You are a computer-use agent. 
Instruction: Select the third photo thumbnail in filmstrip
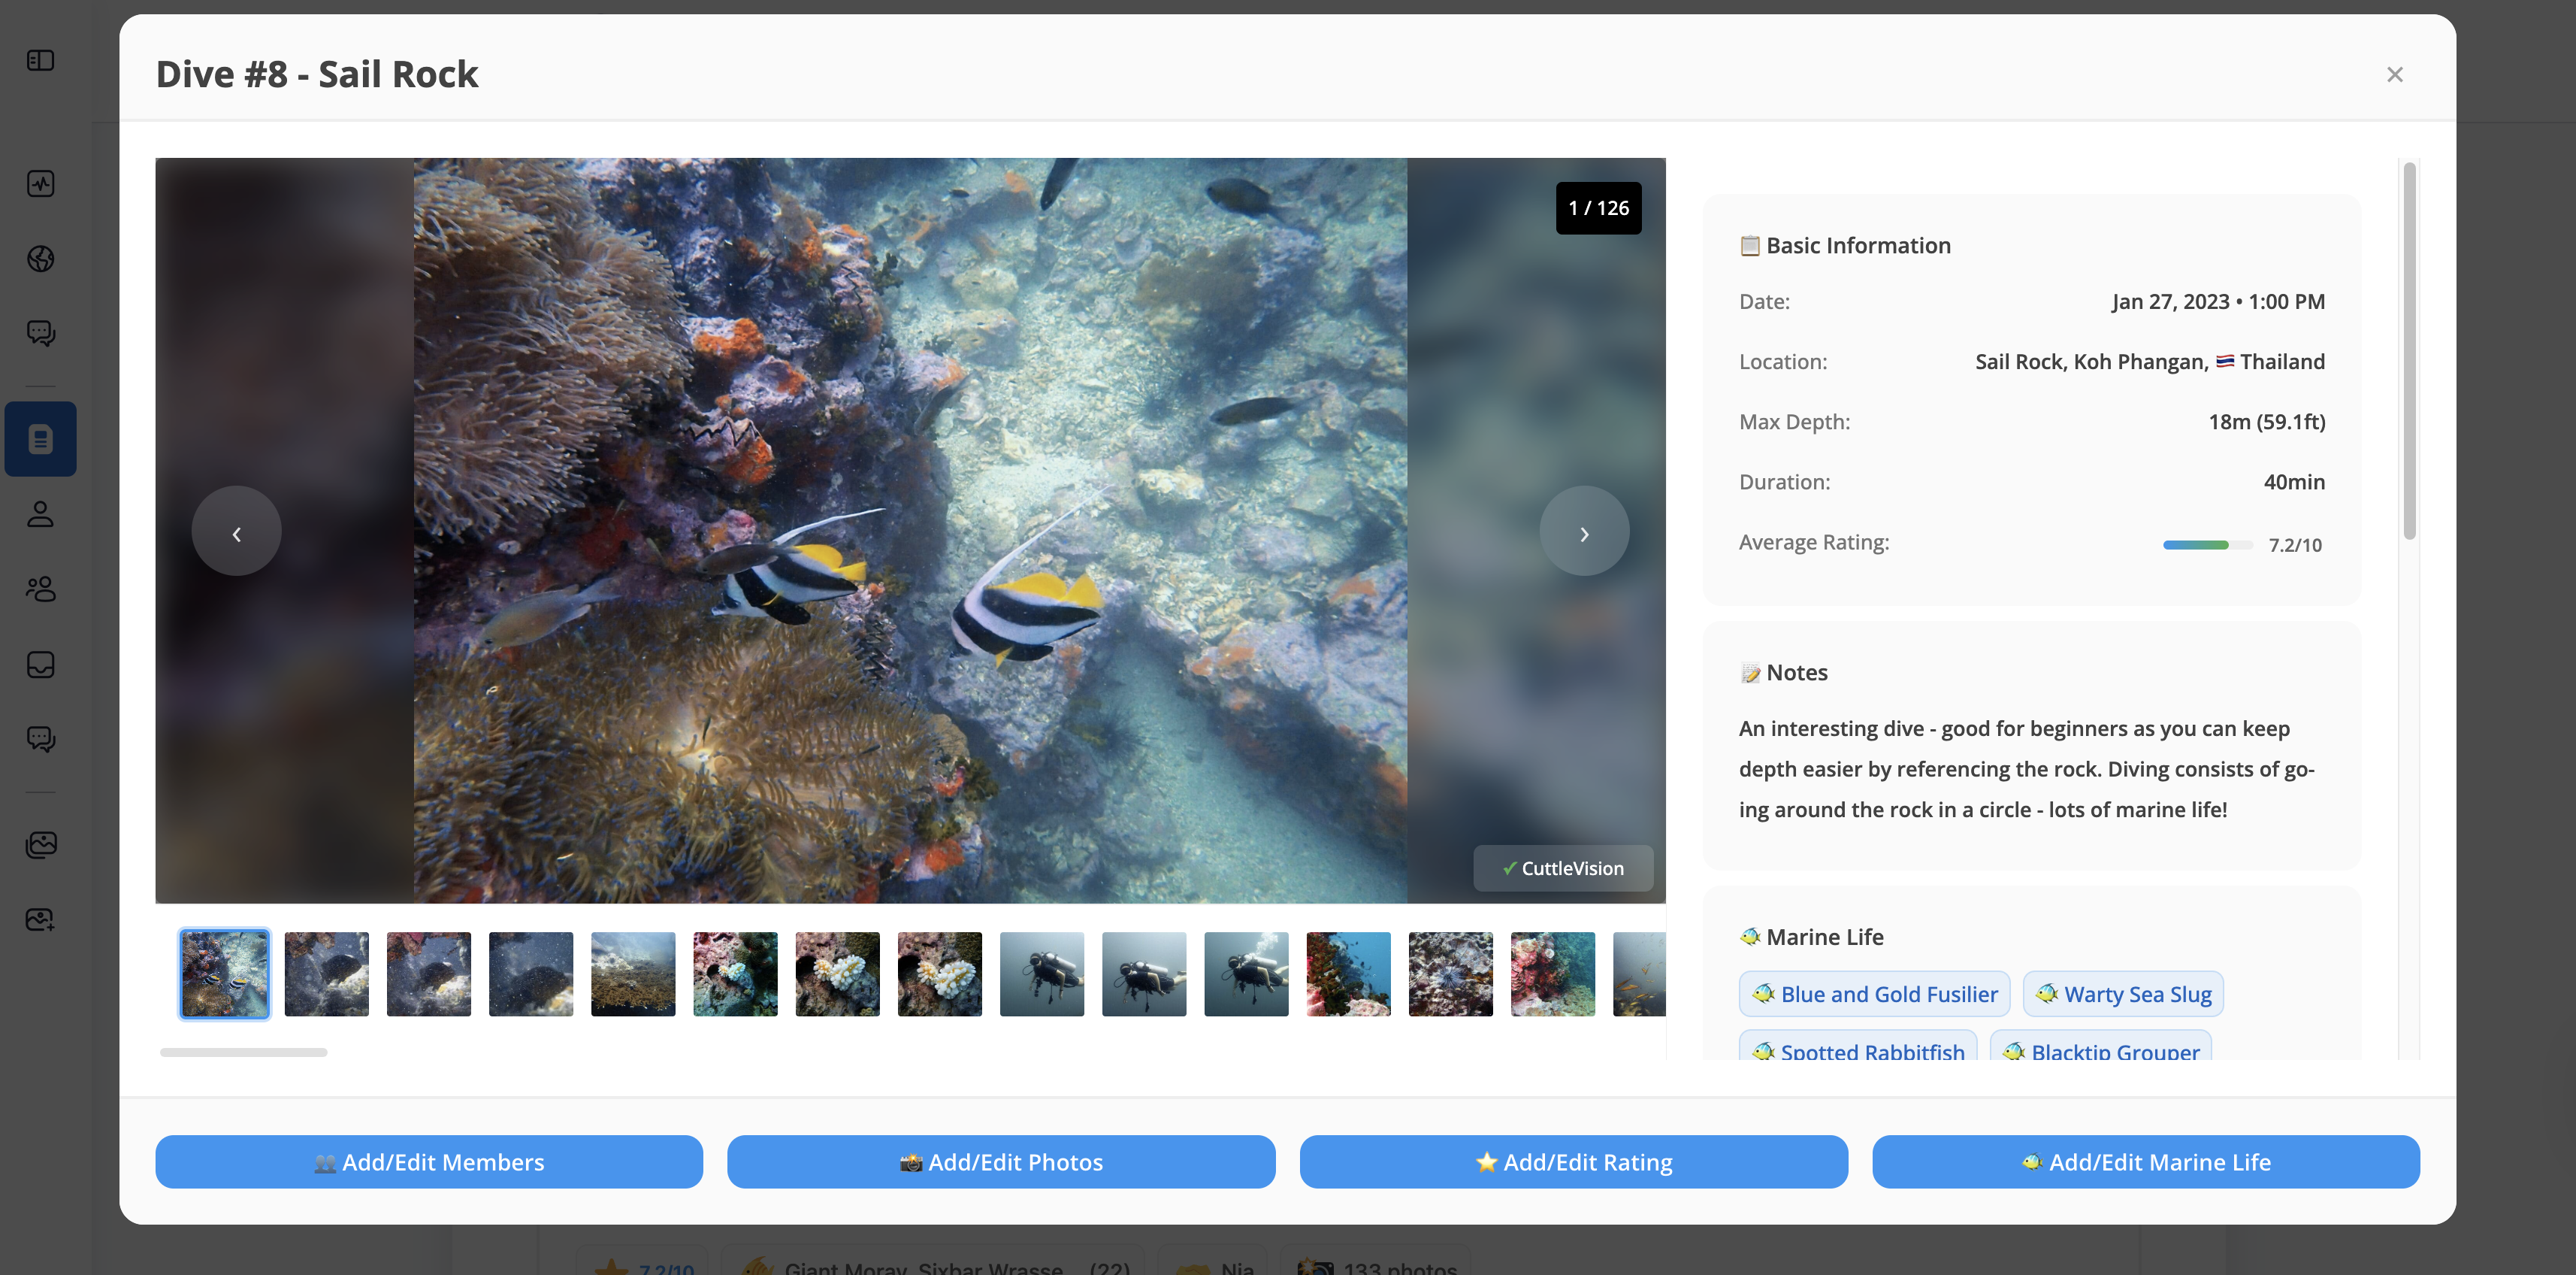click(428, 973)
